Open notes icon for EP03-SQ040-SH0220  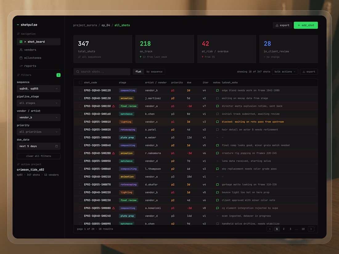pyautogui.click(x=218, y=192)
